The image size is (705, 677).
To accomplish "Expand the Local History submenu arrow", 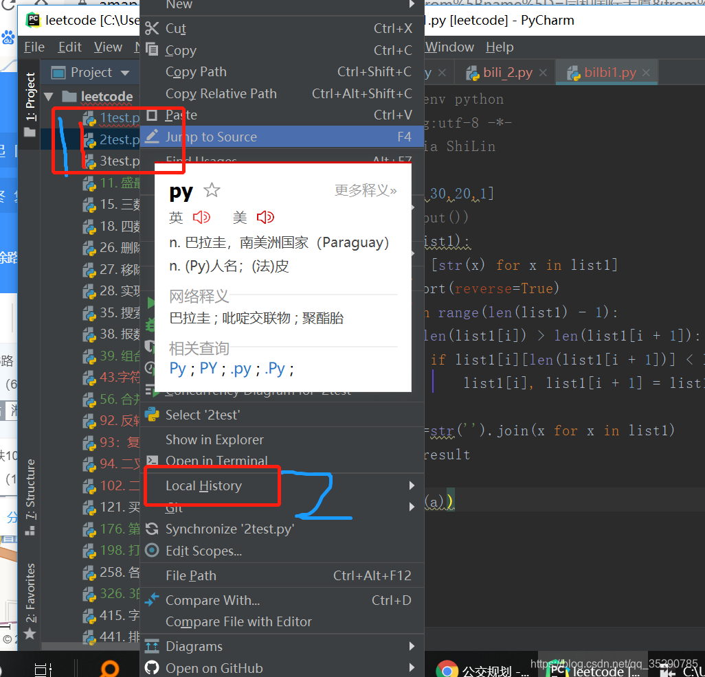I will click(x=412, y=485).
